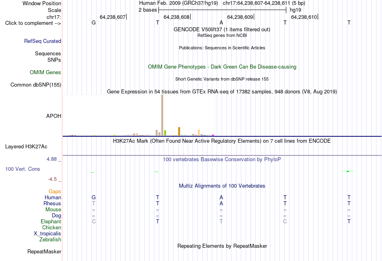The image size is (382, 261).
Task: Click 'Repeating Elements by RepeatMasker' title
Action: [222, 246]
